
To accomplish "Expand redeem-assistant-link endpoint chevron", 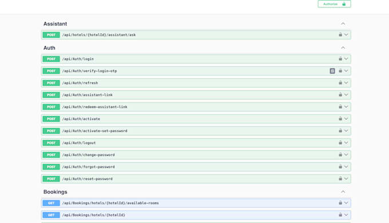I will coord(346,107).
